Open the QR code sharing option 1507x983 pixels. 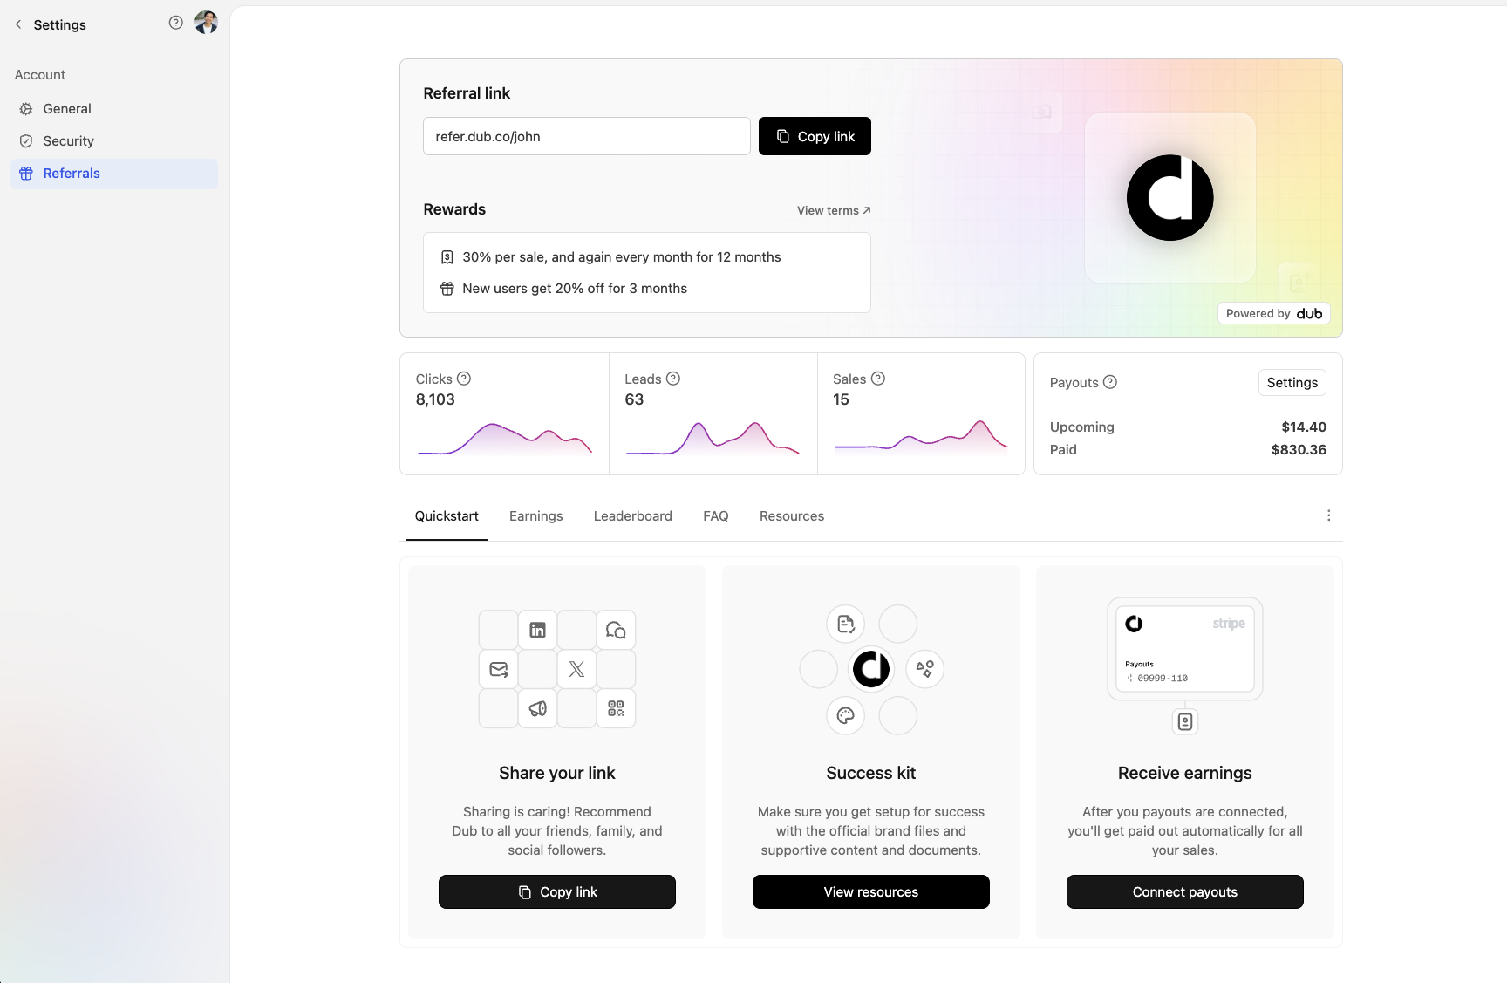click(x=616, y=708)
